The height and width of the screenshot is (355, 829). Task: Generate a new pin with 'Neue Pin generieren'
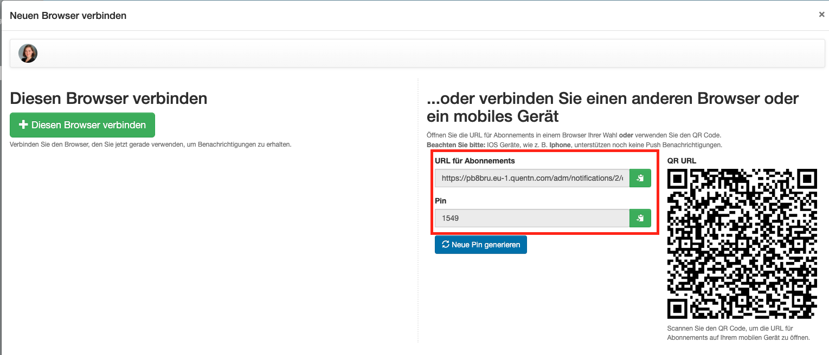click(x=481, y=245)
